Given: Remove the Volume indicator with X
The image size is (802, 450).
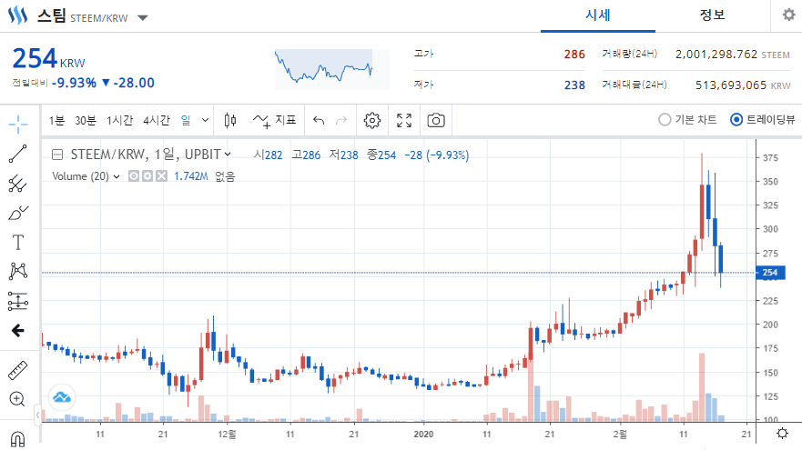Looking at the screenshot, I should coord(162,176).
